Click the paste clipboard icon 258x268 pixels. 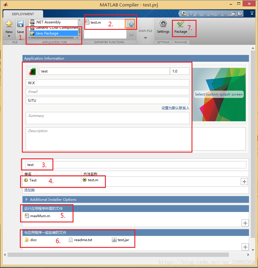tap(212, 13)
